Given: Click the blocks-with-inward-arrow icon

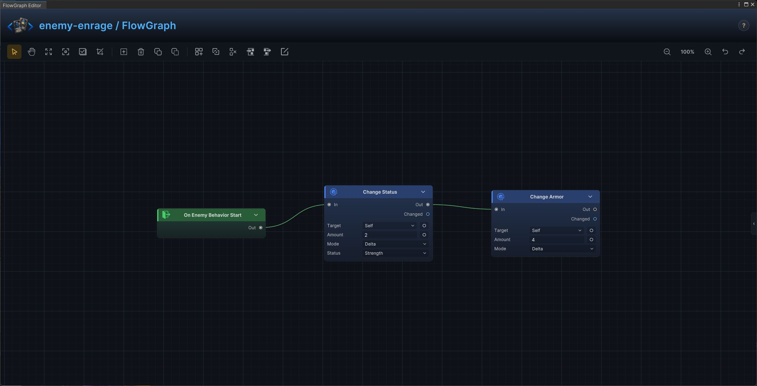Looking at the screenshot, I should (250, 52).
